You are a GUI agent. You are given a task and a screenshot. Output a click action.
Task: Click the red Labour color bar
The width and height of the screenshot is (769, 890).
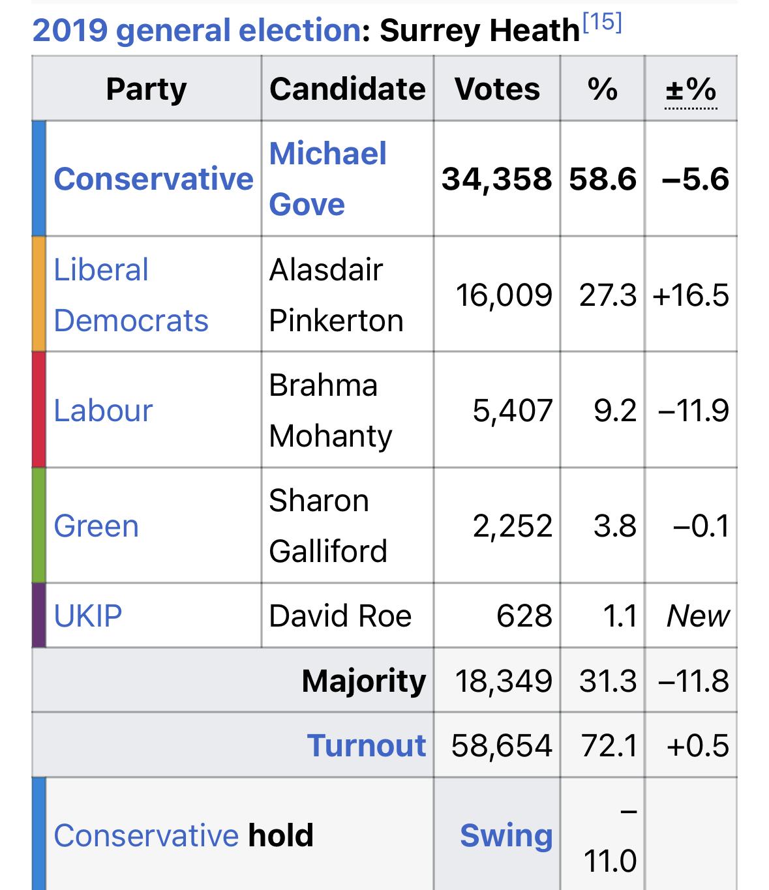(x=39, y=410)
